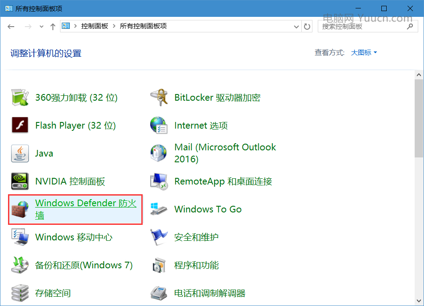The height and width of the screenshot is (306, 424).
Task: Open the Windows Defender firewall brick icon
Action: tap(20, 209)
